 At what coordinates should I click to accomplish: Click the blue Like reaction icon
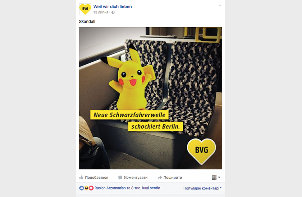pyautogui.click(x=82, y=188)
